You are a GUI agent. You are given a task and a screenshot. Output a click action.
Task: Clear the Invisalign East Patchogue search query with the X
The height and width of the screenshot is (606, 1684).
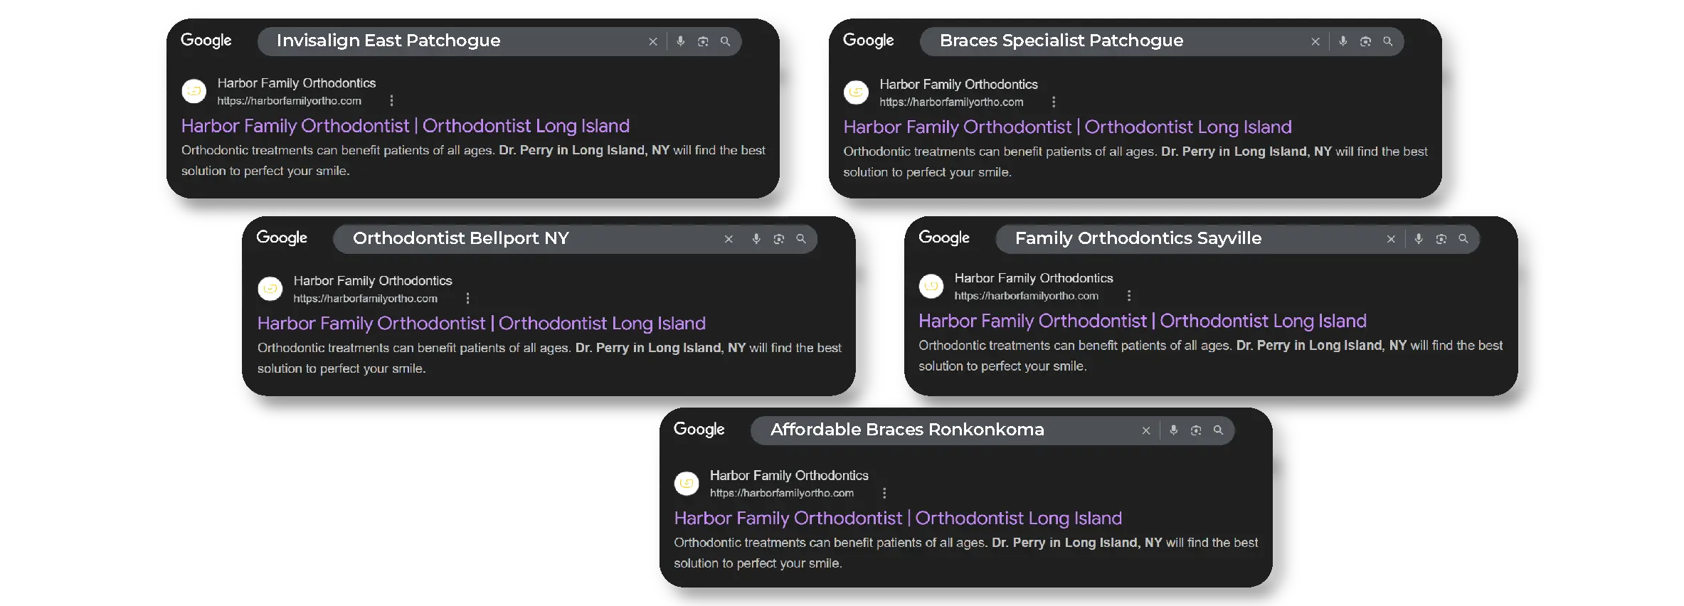click(x=652, y=41)
